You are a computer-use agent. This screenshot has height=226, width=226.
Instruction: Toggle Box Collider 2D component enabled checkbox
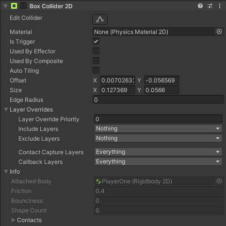click(23, 6)
